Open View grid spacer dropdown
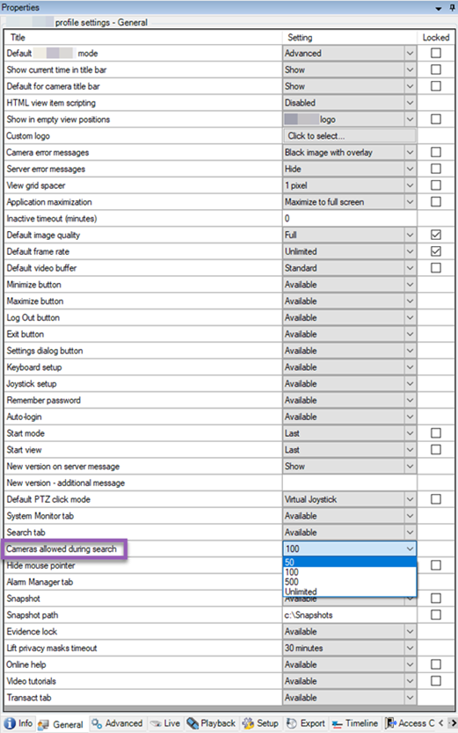 pyautogui.click(x=410, y=185)
